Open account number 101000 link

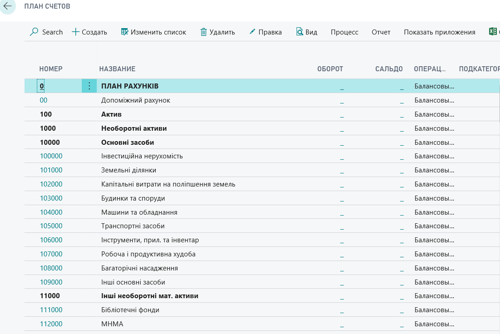click(51, 170)
